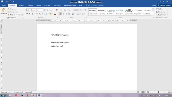172x97 pixels.
Task: Open the font name dropdown (Calibri)
Action: [35, 10]
